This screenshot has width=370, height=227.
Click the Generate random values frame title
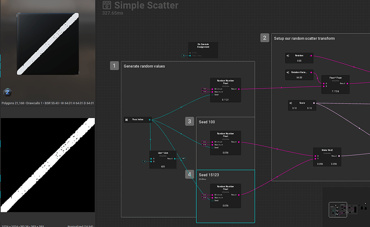144,66
